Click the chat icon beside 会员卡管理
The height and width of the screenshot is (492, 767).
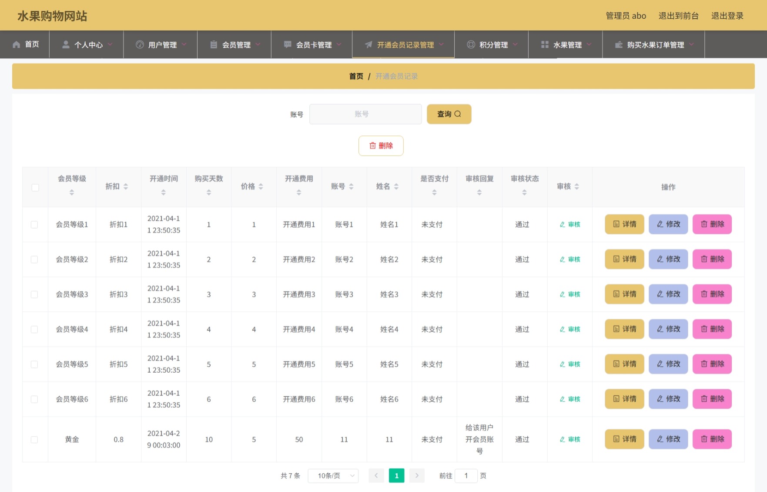[288, 44]
